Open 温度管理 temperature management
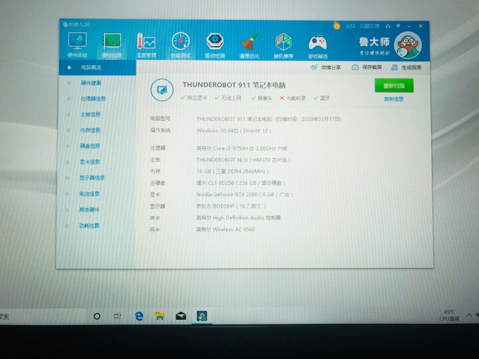Image resolution: width=479 pixels, height=359 pixels. 146,45
